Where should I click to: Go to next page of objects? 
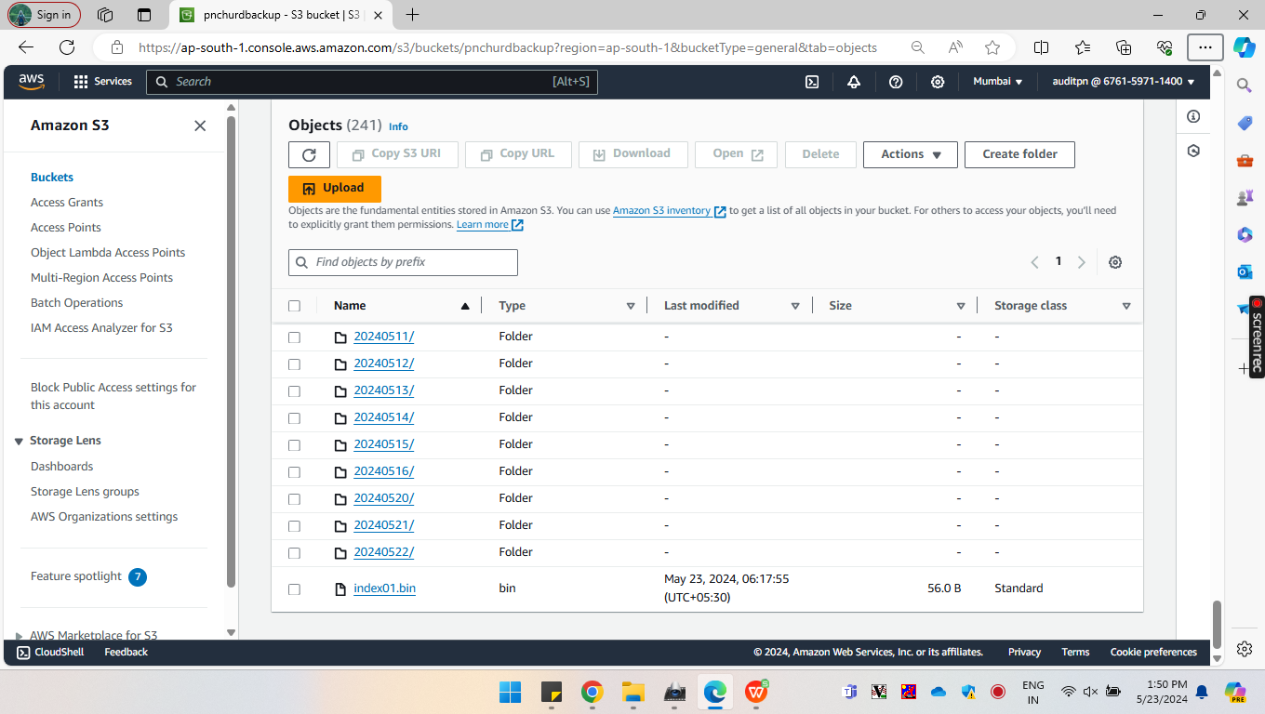click(1081, 262)
